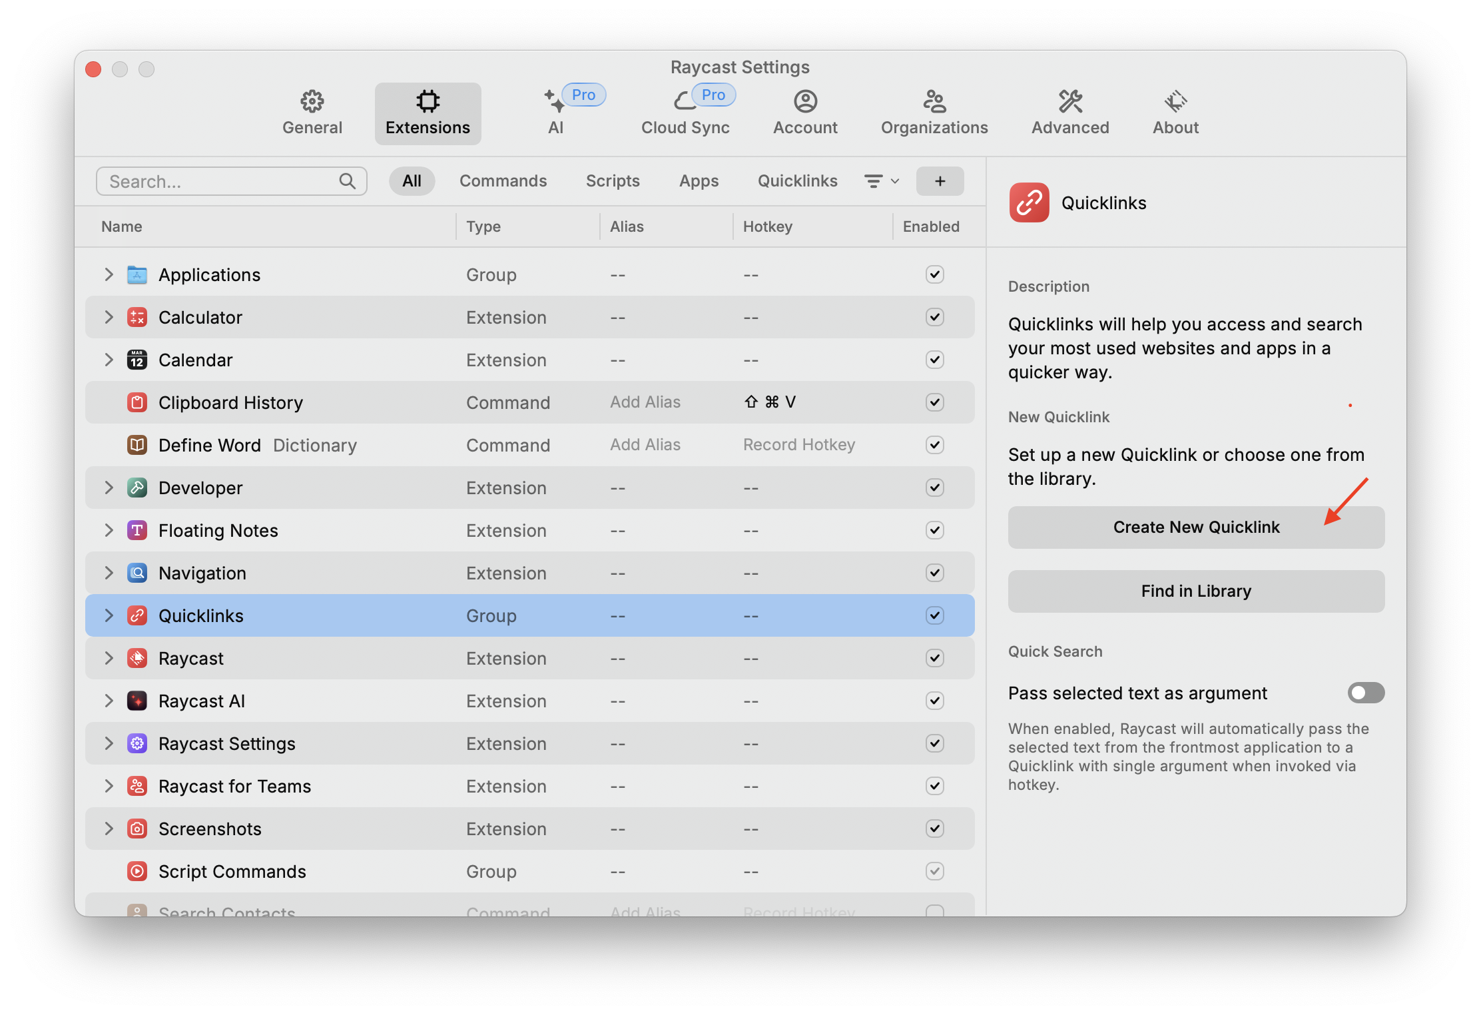Open the AI sparkle icon tab

[554, 102]
